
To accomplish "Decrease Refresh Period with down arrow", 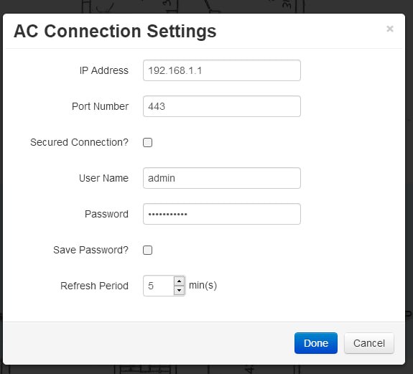I will coord(179,290).
